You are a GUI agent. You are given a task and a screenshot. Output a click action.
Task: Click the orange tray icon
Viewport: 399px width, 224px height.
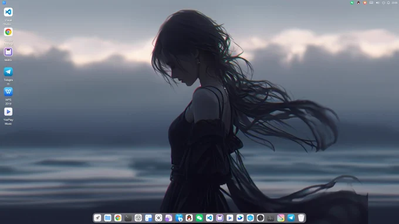[364, 3]
